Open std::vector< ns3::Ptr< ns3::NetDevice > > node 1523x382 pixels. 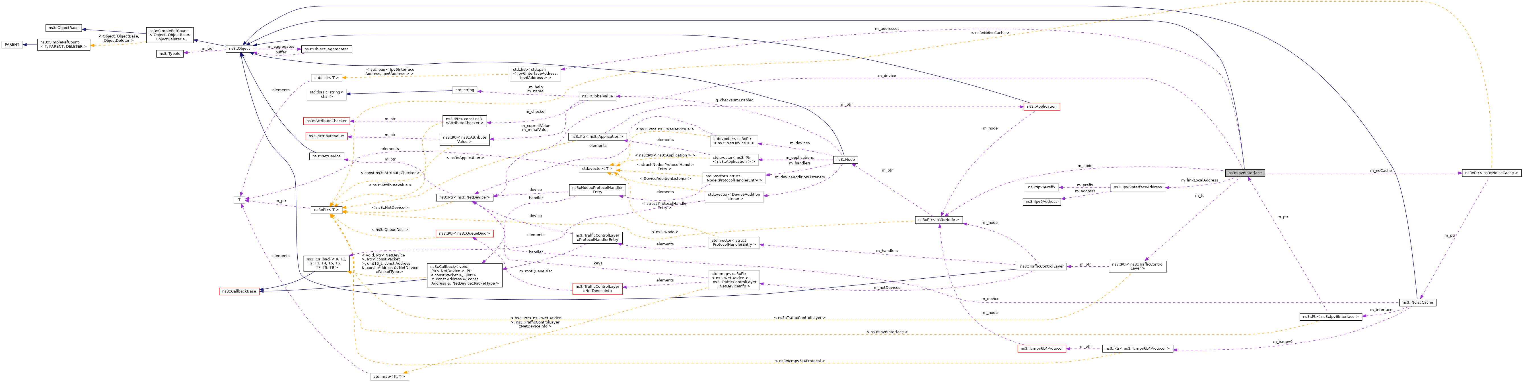click(734, 141)
